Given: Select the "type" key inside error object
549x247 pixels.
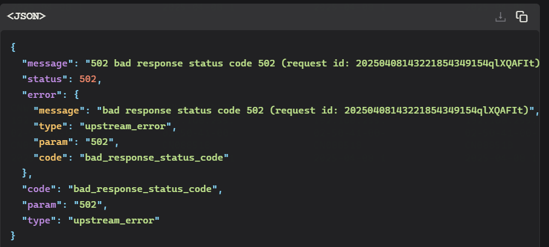Looking at the screenshot, I should pos(48,126).
